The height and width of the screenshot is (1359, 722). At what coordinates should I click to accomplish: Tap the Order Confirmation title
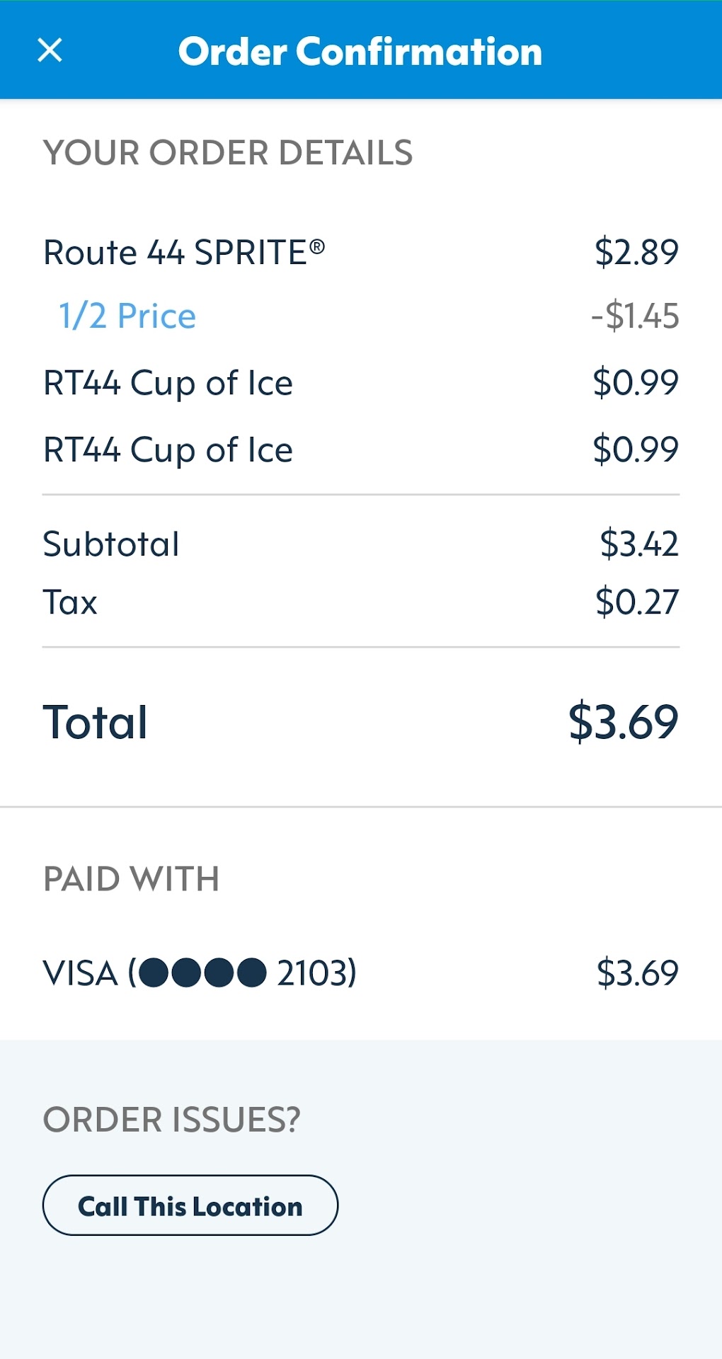[x=360, y=52]
